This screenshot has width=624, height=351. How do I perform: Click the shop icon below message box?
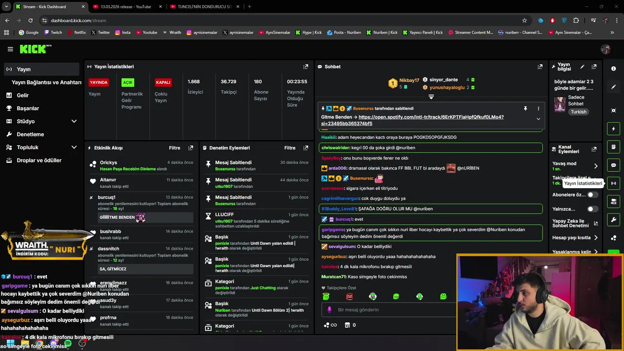point(347,325)
